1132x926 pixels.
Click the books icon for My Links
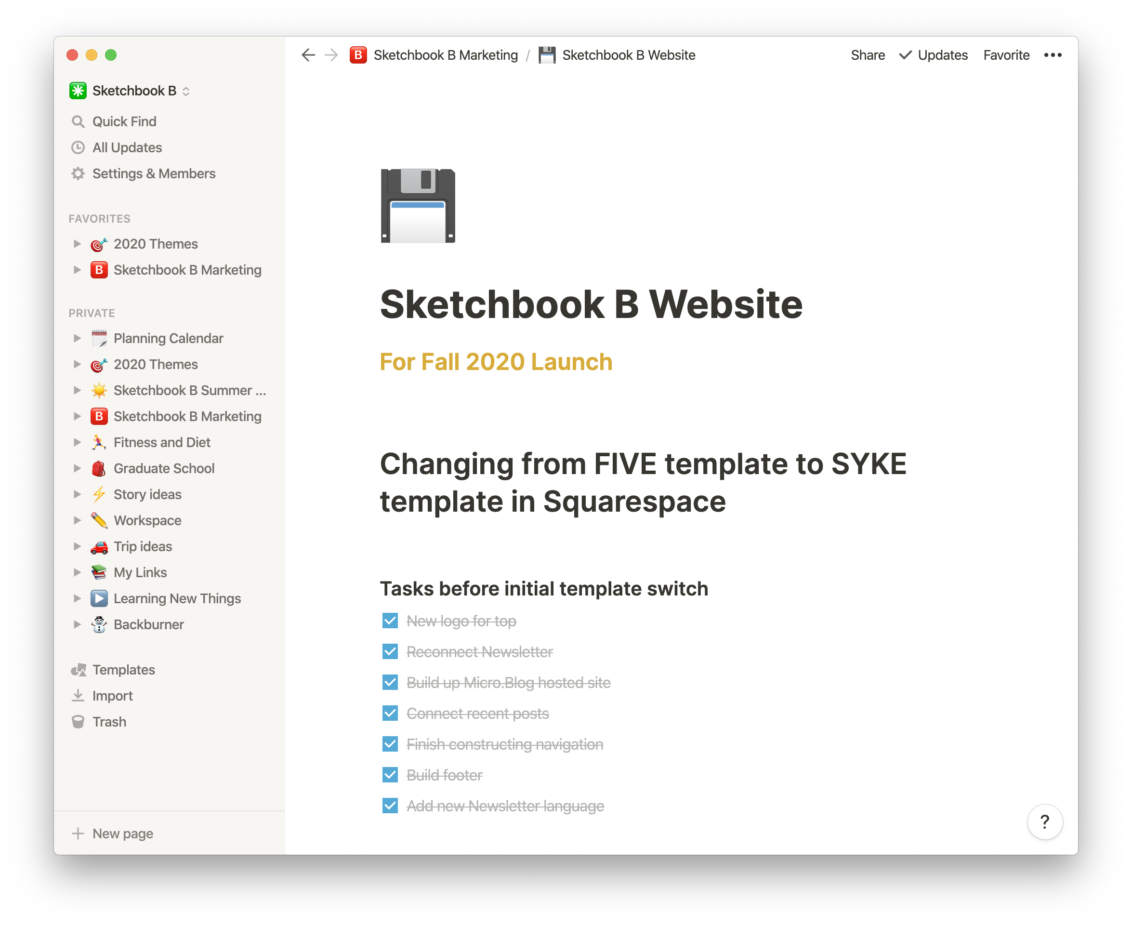tap(99, 572)
